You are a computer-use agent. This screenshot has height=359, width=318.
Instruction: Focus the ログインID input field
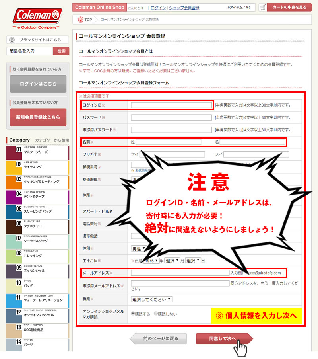point(171,105)
